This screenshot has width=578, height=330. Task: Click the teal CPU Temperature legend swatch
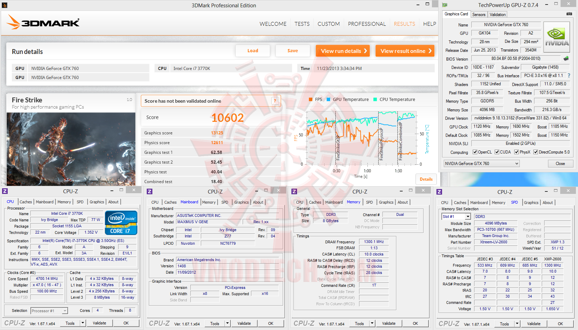375,100
